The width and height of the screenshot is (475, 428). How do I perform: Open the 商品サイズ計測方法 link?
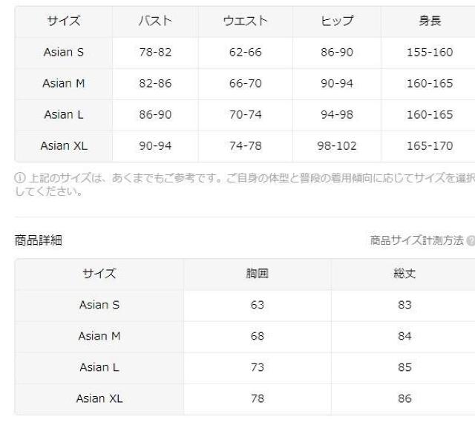click(416, 240)
